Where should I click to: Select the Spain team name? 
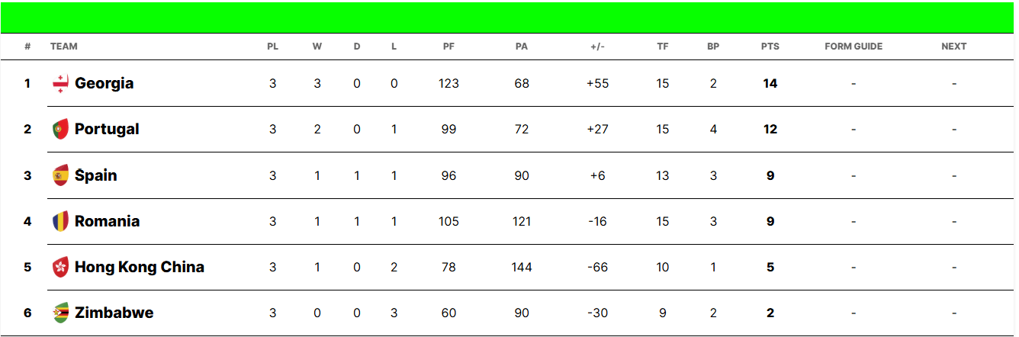point(96,175)
